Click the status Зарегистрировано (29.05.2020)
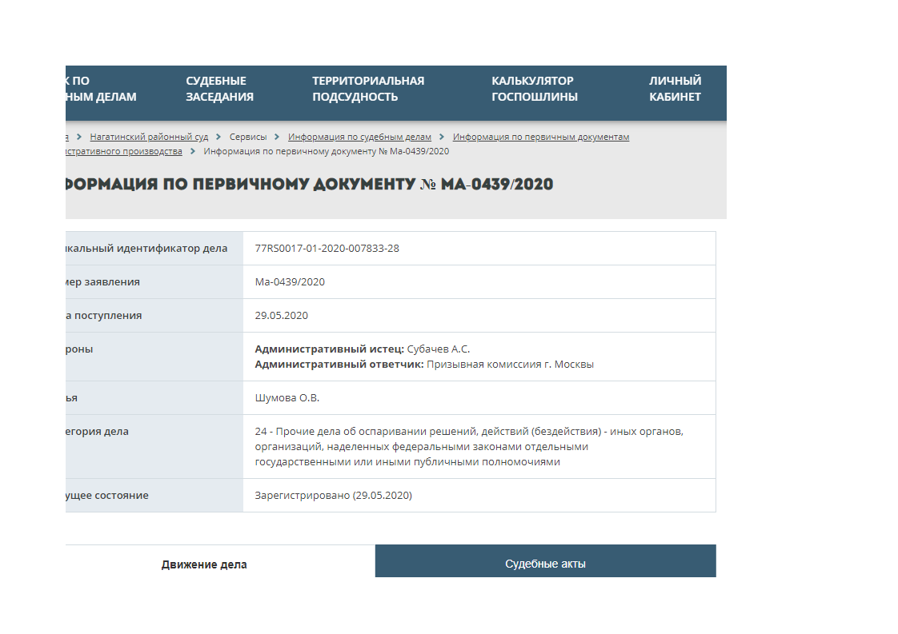 (x=333, y=496)
